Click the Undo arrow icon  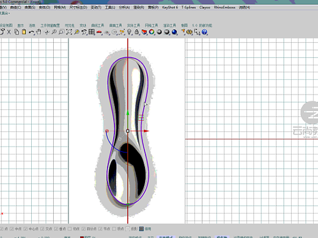31,32
